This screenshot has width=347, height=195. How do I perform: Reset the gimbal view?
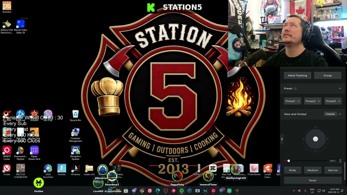pos(313,180)
